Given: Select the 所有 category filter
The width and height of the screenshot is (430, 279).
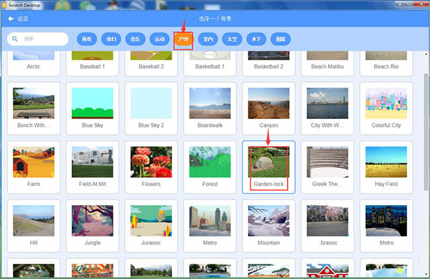Looking at the screenshot, I should pos(87,39).
